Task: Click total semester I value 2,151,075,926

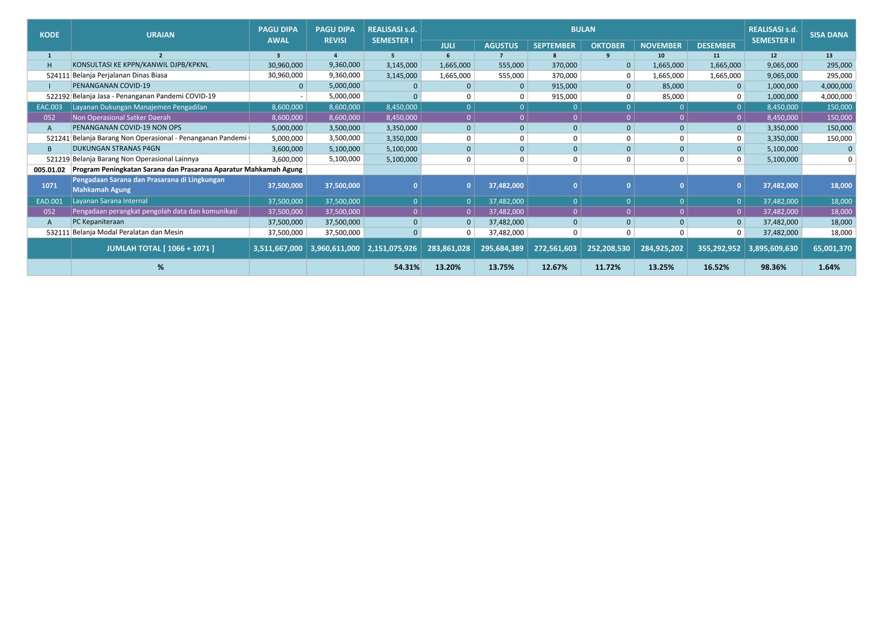Action: click(x=392, y=249)
